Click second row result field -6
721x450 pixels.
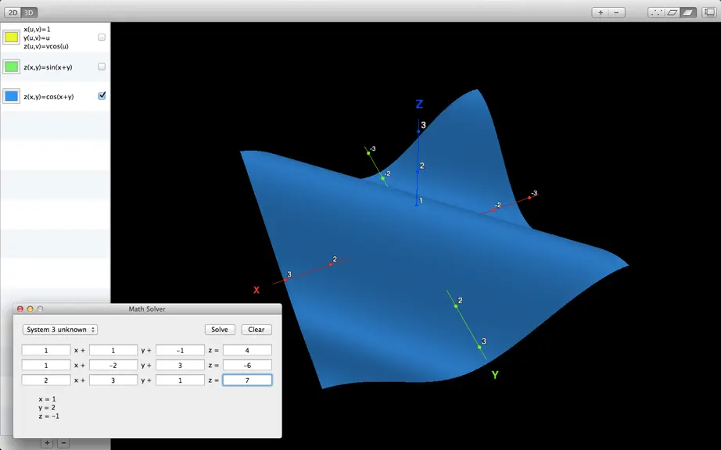pos(247,366)
